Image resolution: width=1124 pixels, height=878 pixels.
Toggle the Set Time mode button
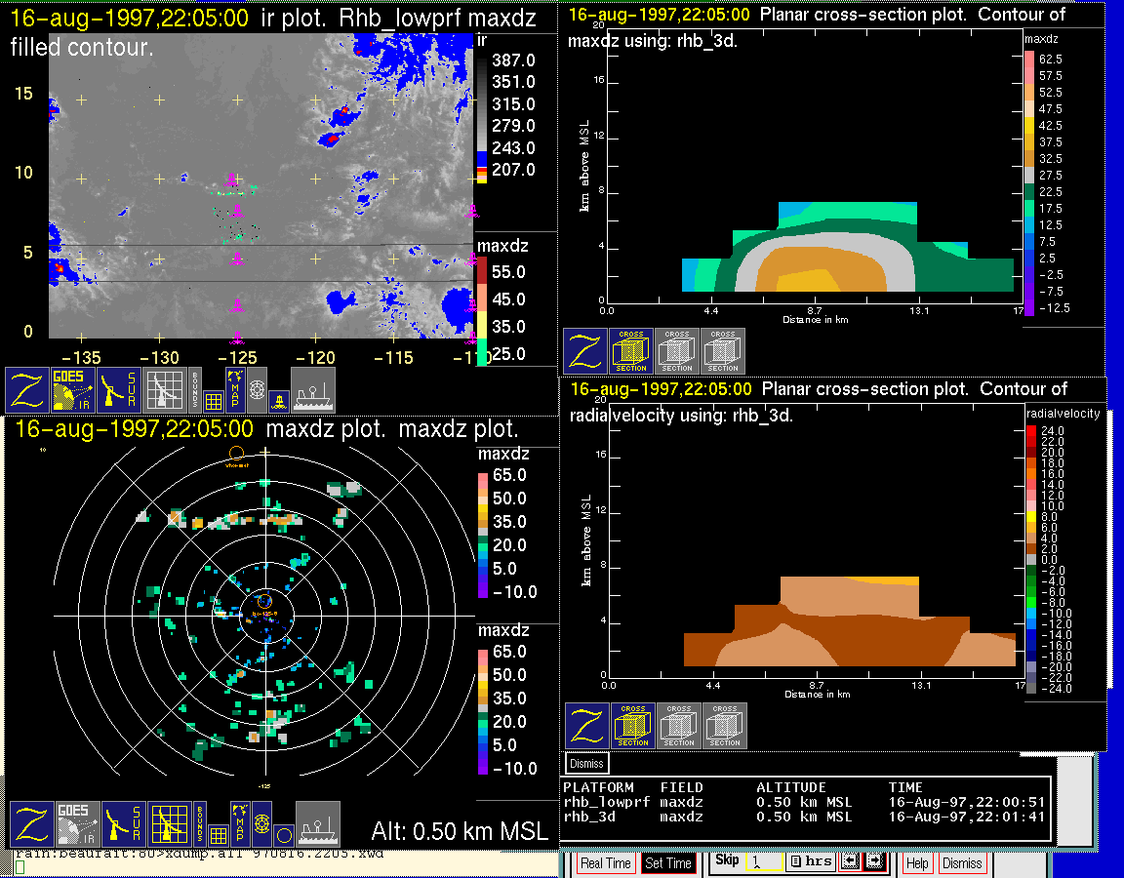coord(668,863)
